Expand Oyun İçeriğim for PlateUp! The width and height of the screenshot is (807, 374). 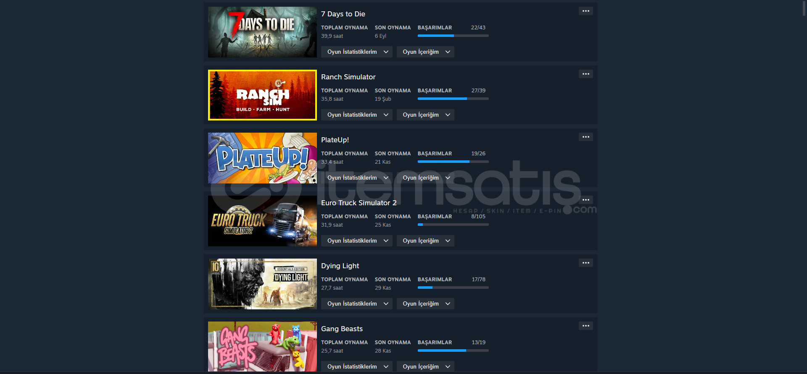[x=425, y=178]
